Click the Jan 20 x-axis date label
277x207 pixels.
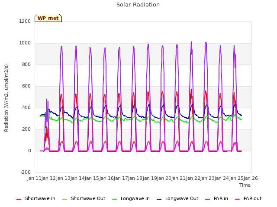pos(164,178)
